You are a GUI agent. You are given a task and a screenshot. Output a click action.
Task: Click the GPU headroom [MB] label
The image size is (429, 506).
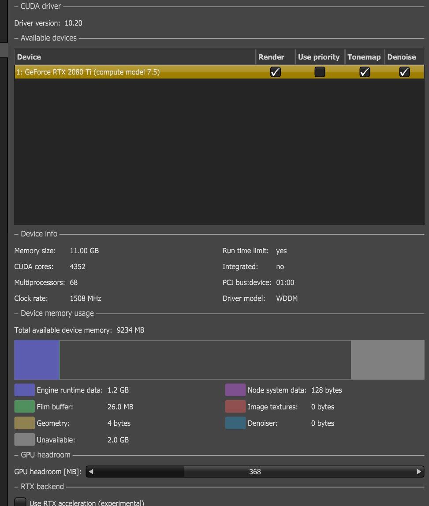pos(48,472)
